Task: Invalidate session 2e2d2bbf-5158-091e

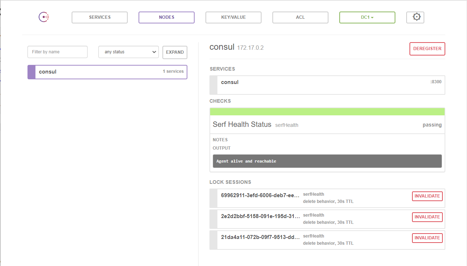Action: click(427, 217)
